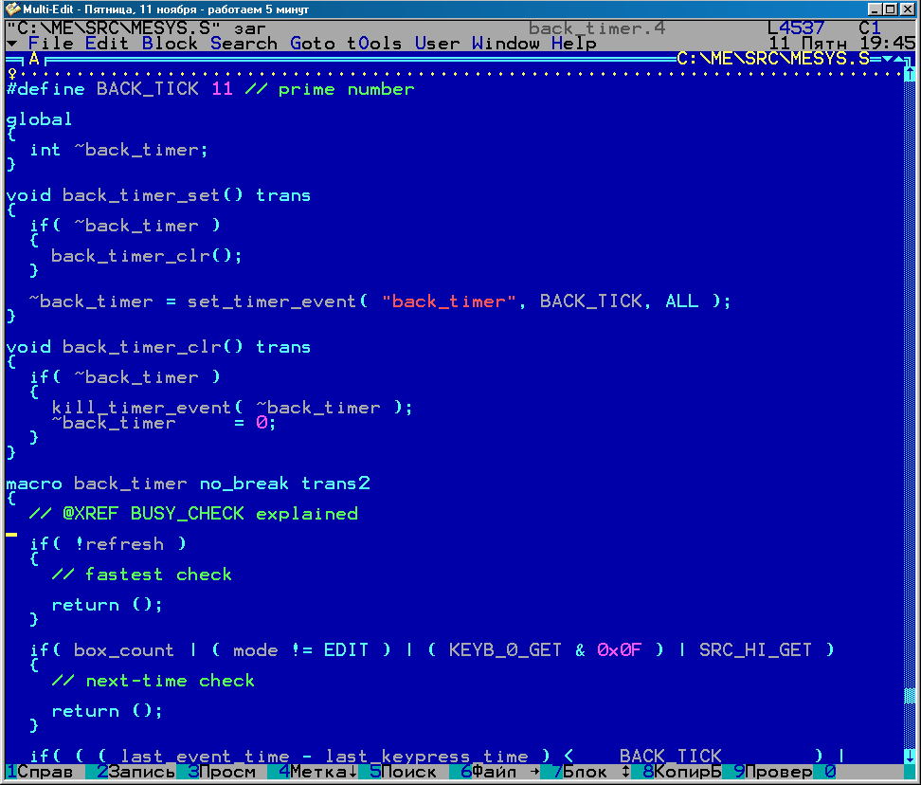
Task: Open the Search menu
Action: (244, 44)
